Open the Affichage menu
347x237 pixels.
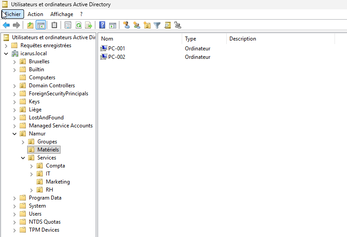coord(62,14)
